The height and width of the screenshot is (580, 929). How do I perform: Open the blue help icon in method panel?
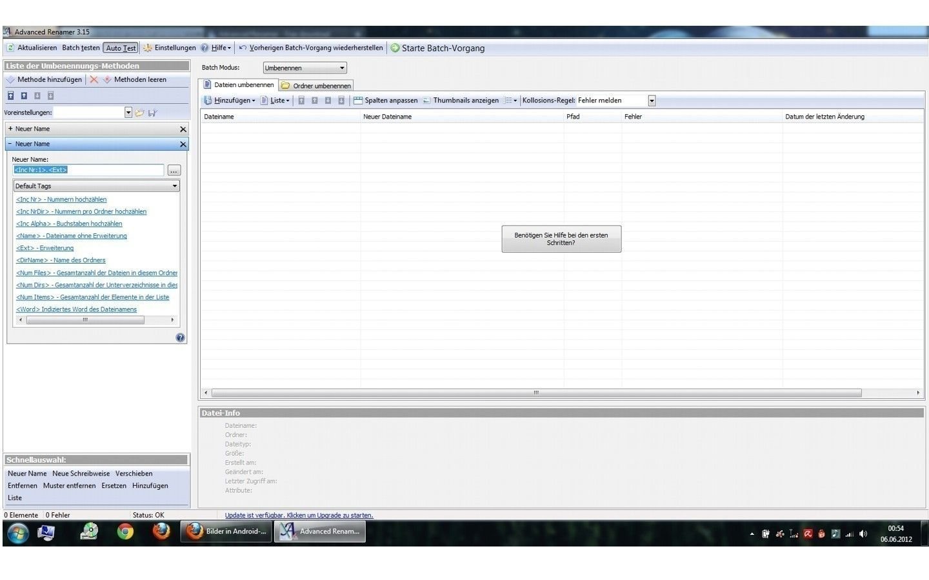point(180,338)
